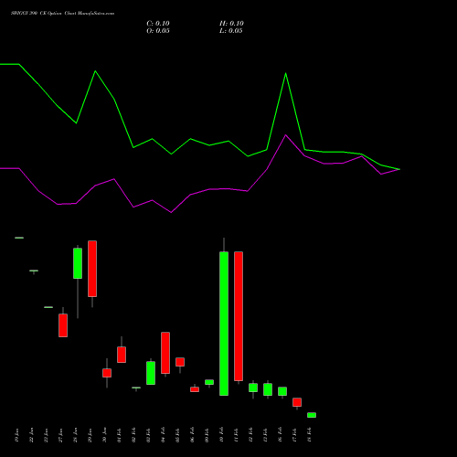
Task: Select the low value 'L: 0.05'
Action: point(231,31)
